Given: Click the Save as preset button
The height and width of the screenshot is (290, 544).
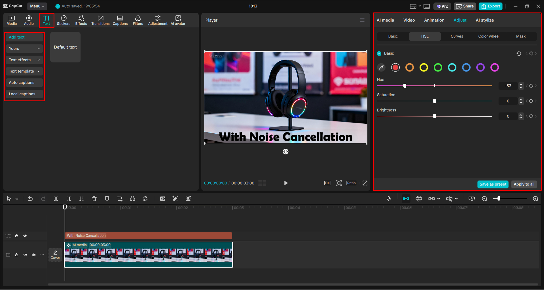Looking at the screenshot, I should point(493,184).
